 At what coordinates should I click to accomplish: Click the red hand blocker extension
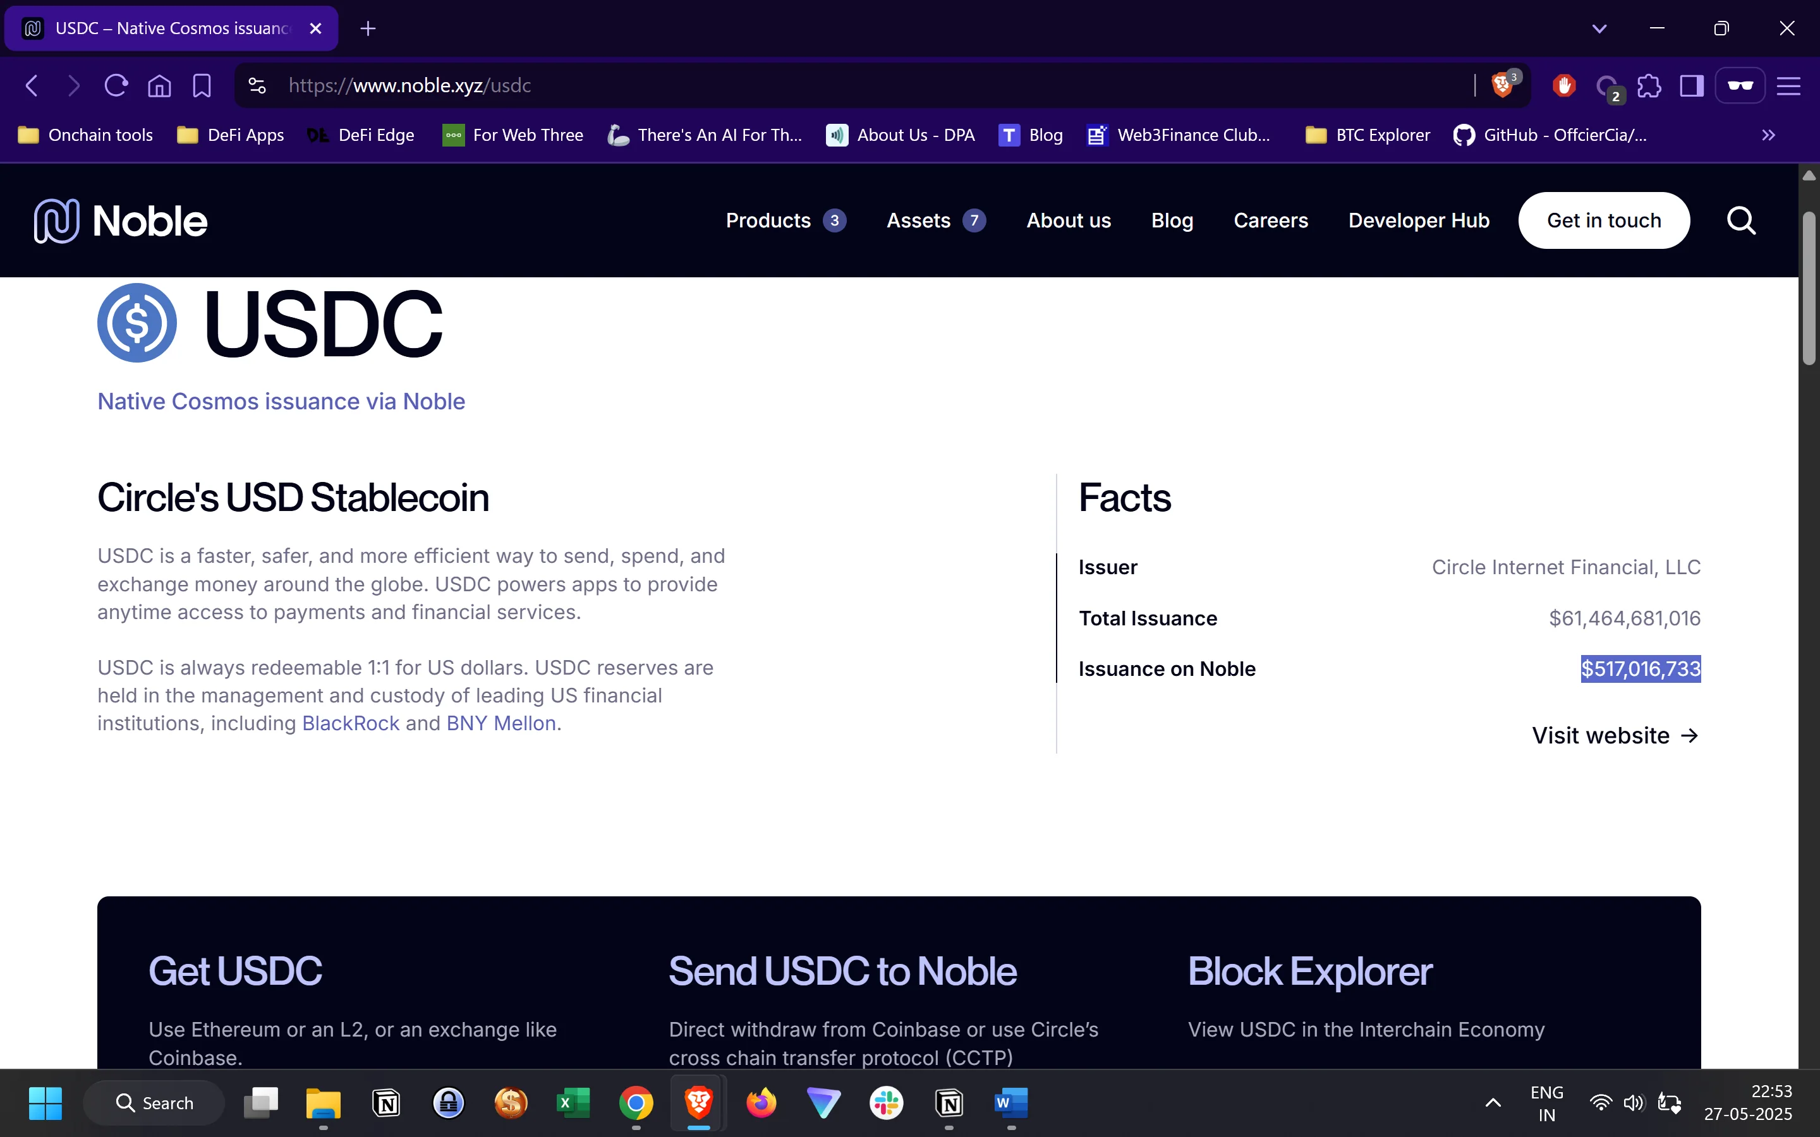coord(1564,86)
